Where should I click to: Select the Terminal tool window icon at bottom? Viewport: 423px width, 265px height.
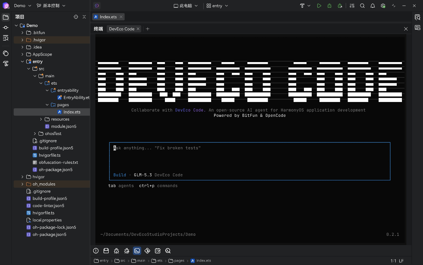[137, 251]
